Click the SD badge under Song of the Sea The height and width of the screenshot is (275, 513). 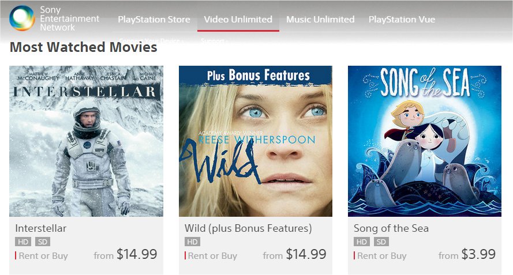click(381, 242)
